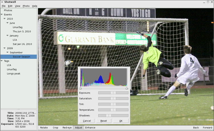The image size is (214, 131).
Task: Open the Shotwell window menu arrow
Action: [2, 2]
